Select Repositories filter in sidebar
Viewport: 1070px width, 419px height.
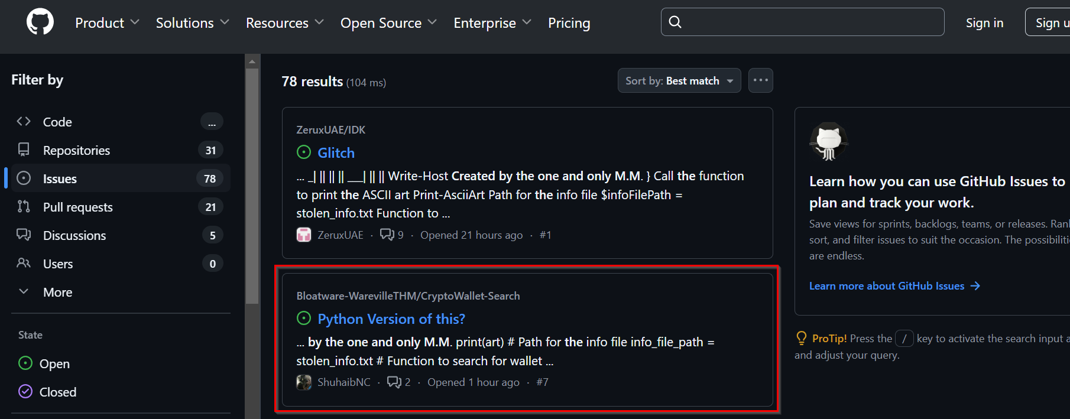(x=76, y=150)
